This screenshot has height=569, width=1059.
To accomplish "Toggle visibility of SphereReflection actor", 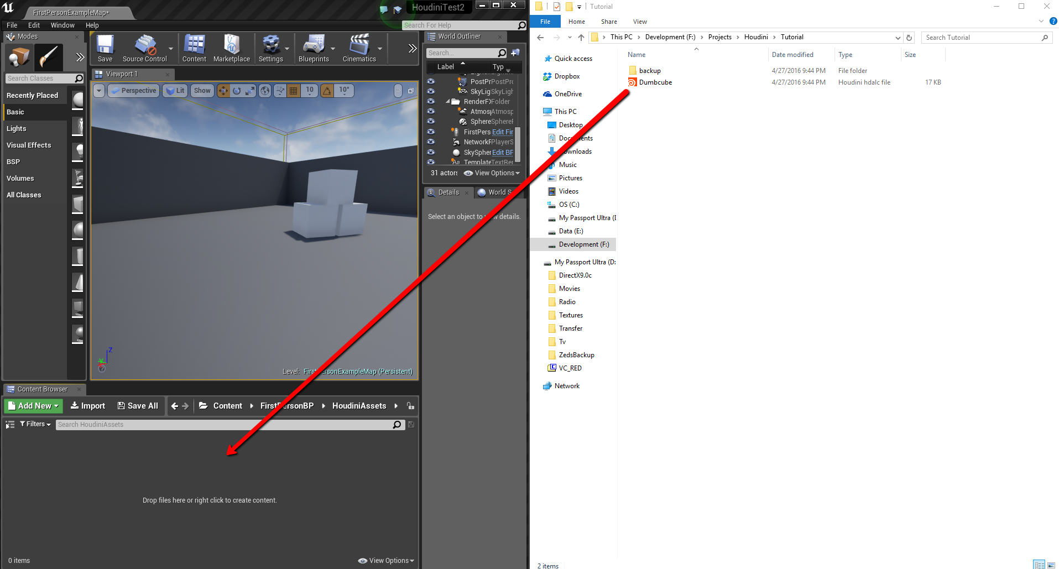I will (431, 121).
